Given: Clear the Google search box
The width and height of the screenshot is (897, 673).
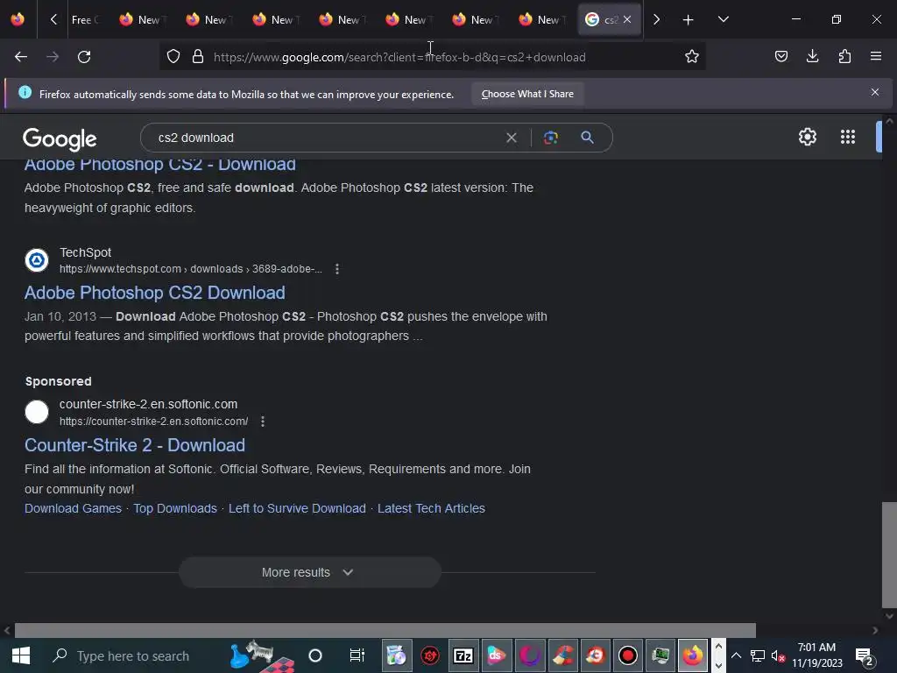Looking at the screenshot, I should pyautogui.click(x=512, y=138).
